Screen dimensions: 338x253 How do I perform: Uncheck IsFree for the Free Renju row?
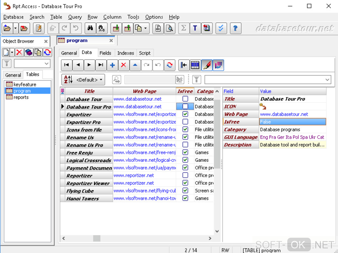point(185,152)
